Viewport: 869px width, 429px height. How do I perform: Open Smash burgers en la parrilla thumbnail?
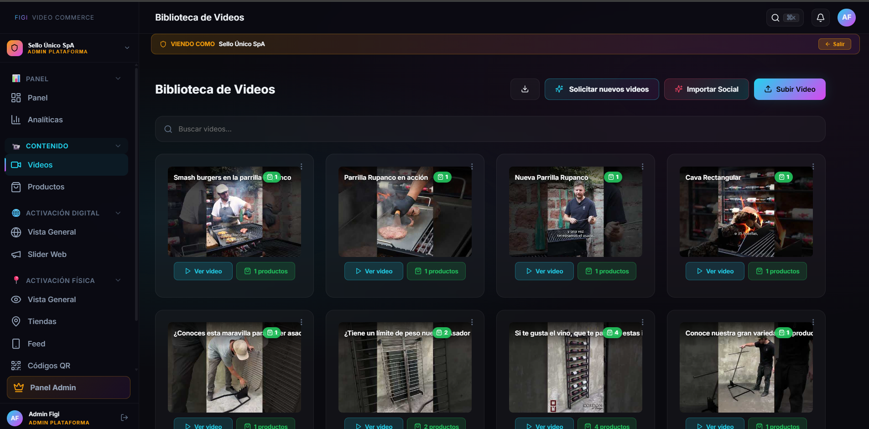(234, 212)
